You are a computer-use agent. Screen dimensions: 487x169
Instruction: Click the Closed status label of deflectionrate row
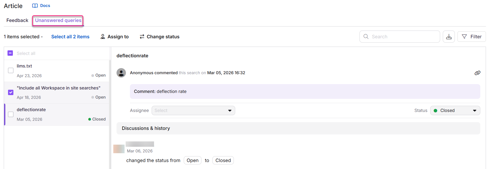pyautogui.click(x=97, y=119)
